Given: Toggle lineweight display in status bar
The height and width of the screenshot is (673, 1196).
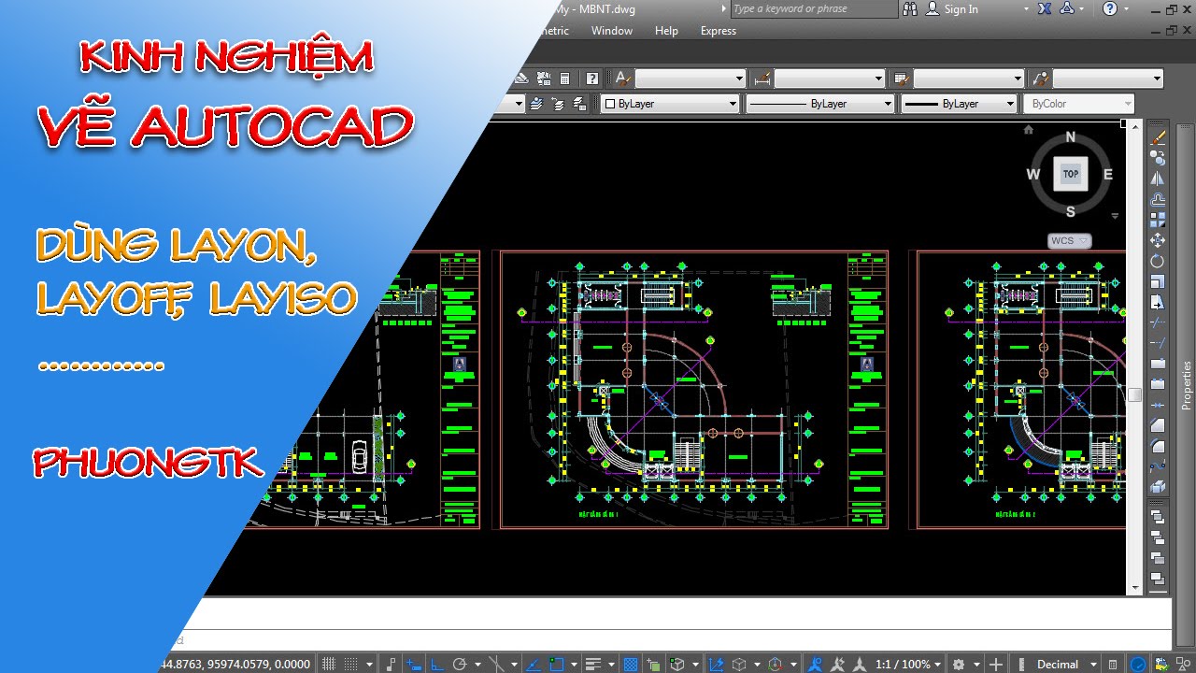Looking at the screenshot, I should coord(593,664).
